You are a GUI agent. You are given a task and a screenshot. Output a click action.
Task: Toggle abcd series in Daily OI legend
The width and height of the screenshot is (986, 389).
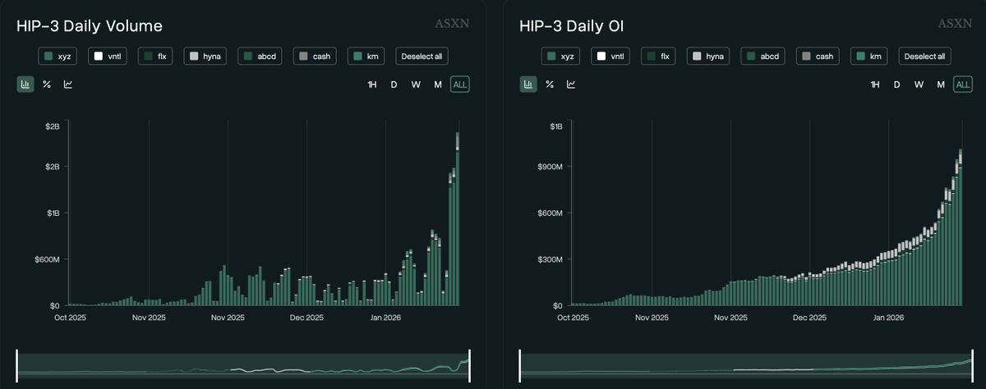click(x=763, y=57)
